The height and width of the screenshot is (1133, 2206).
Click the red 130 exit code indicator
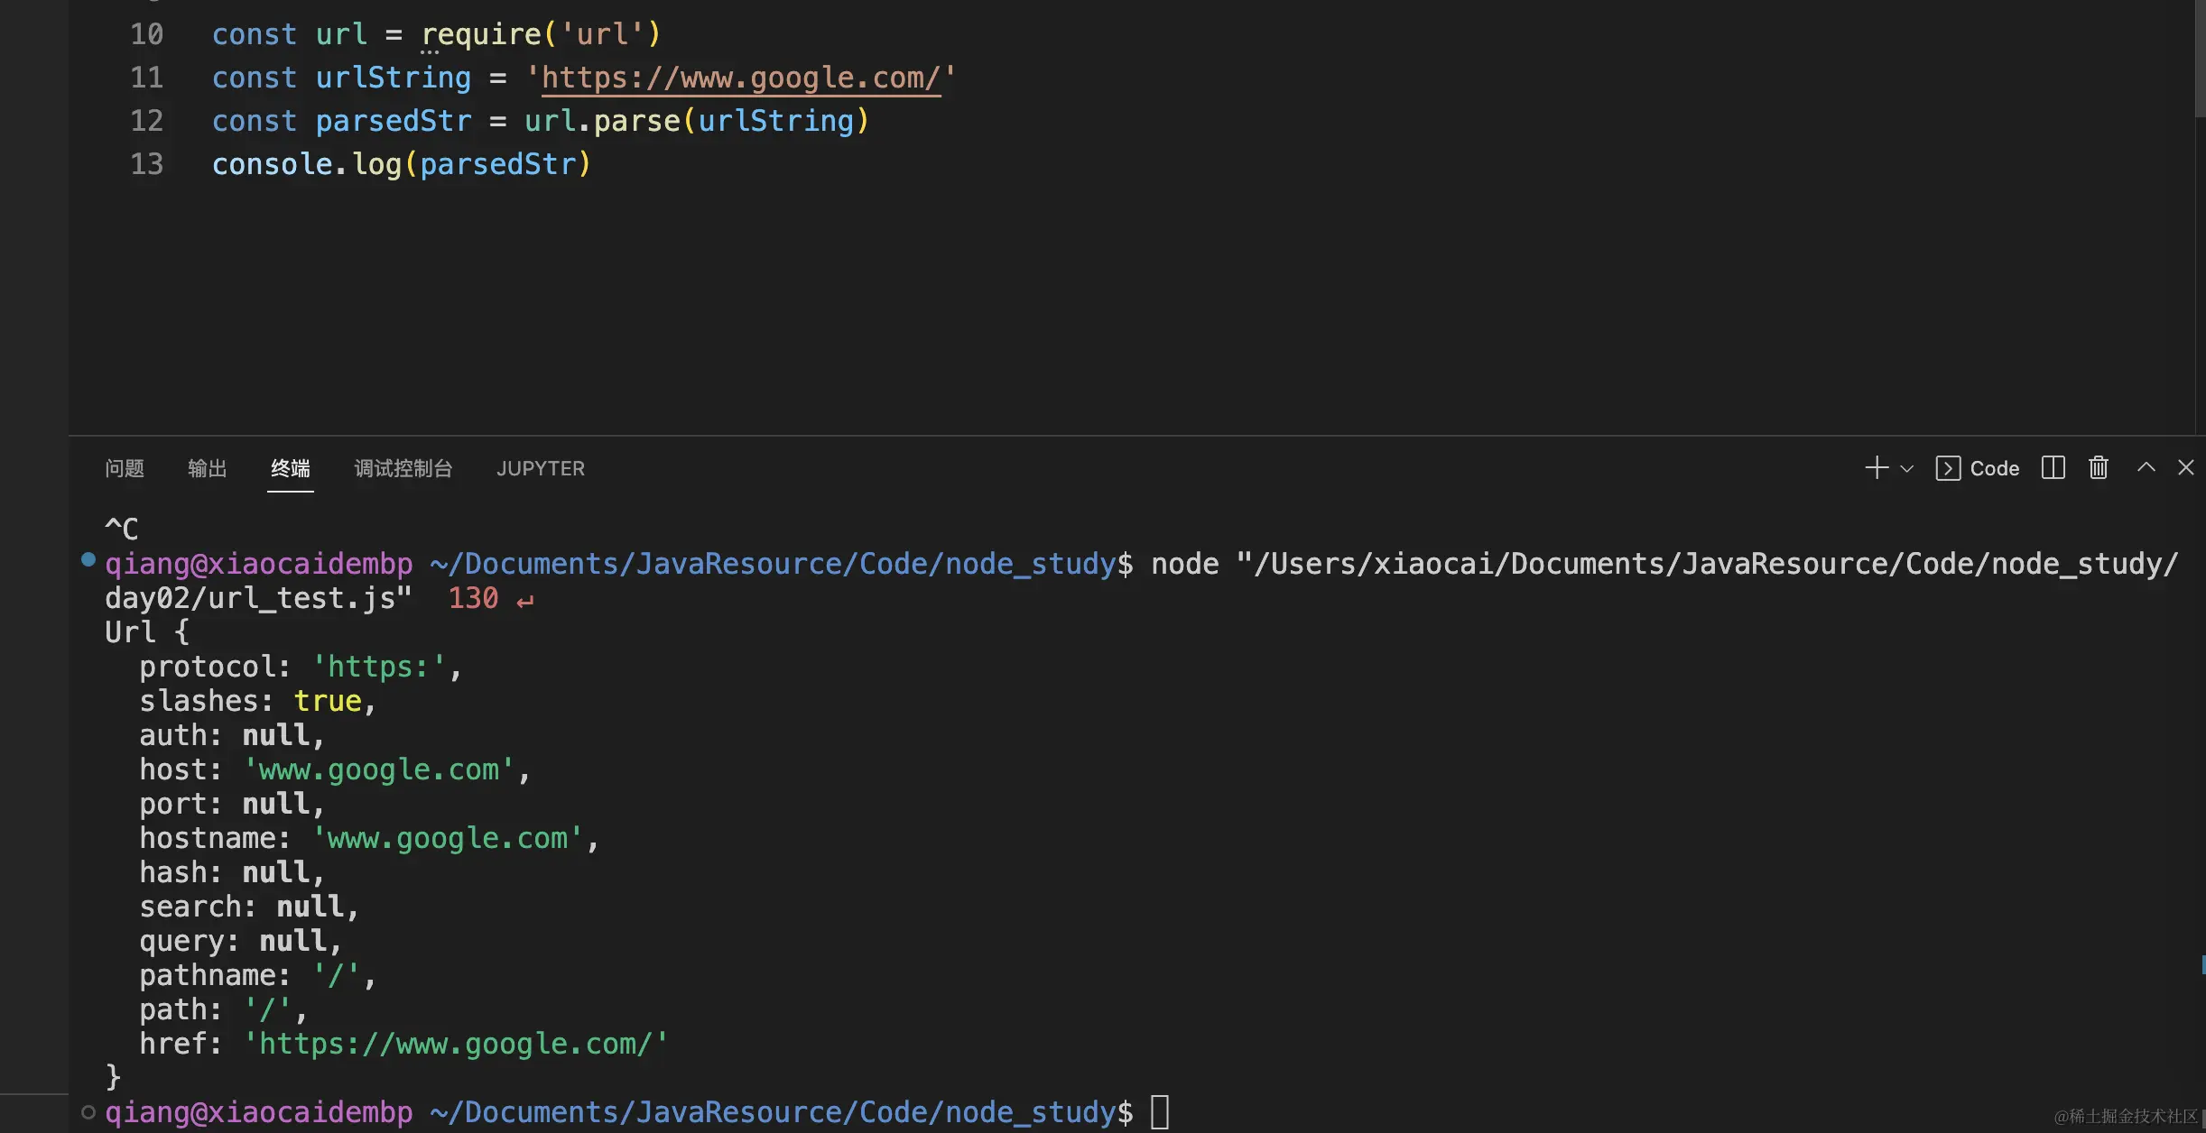pyautogui.click(x=473, y=598)
